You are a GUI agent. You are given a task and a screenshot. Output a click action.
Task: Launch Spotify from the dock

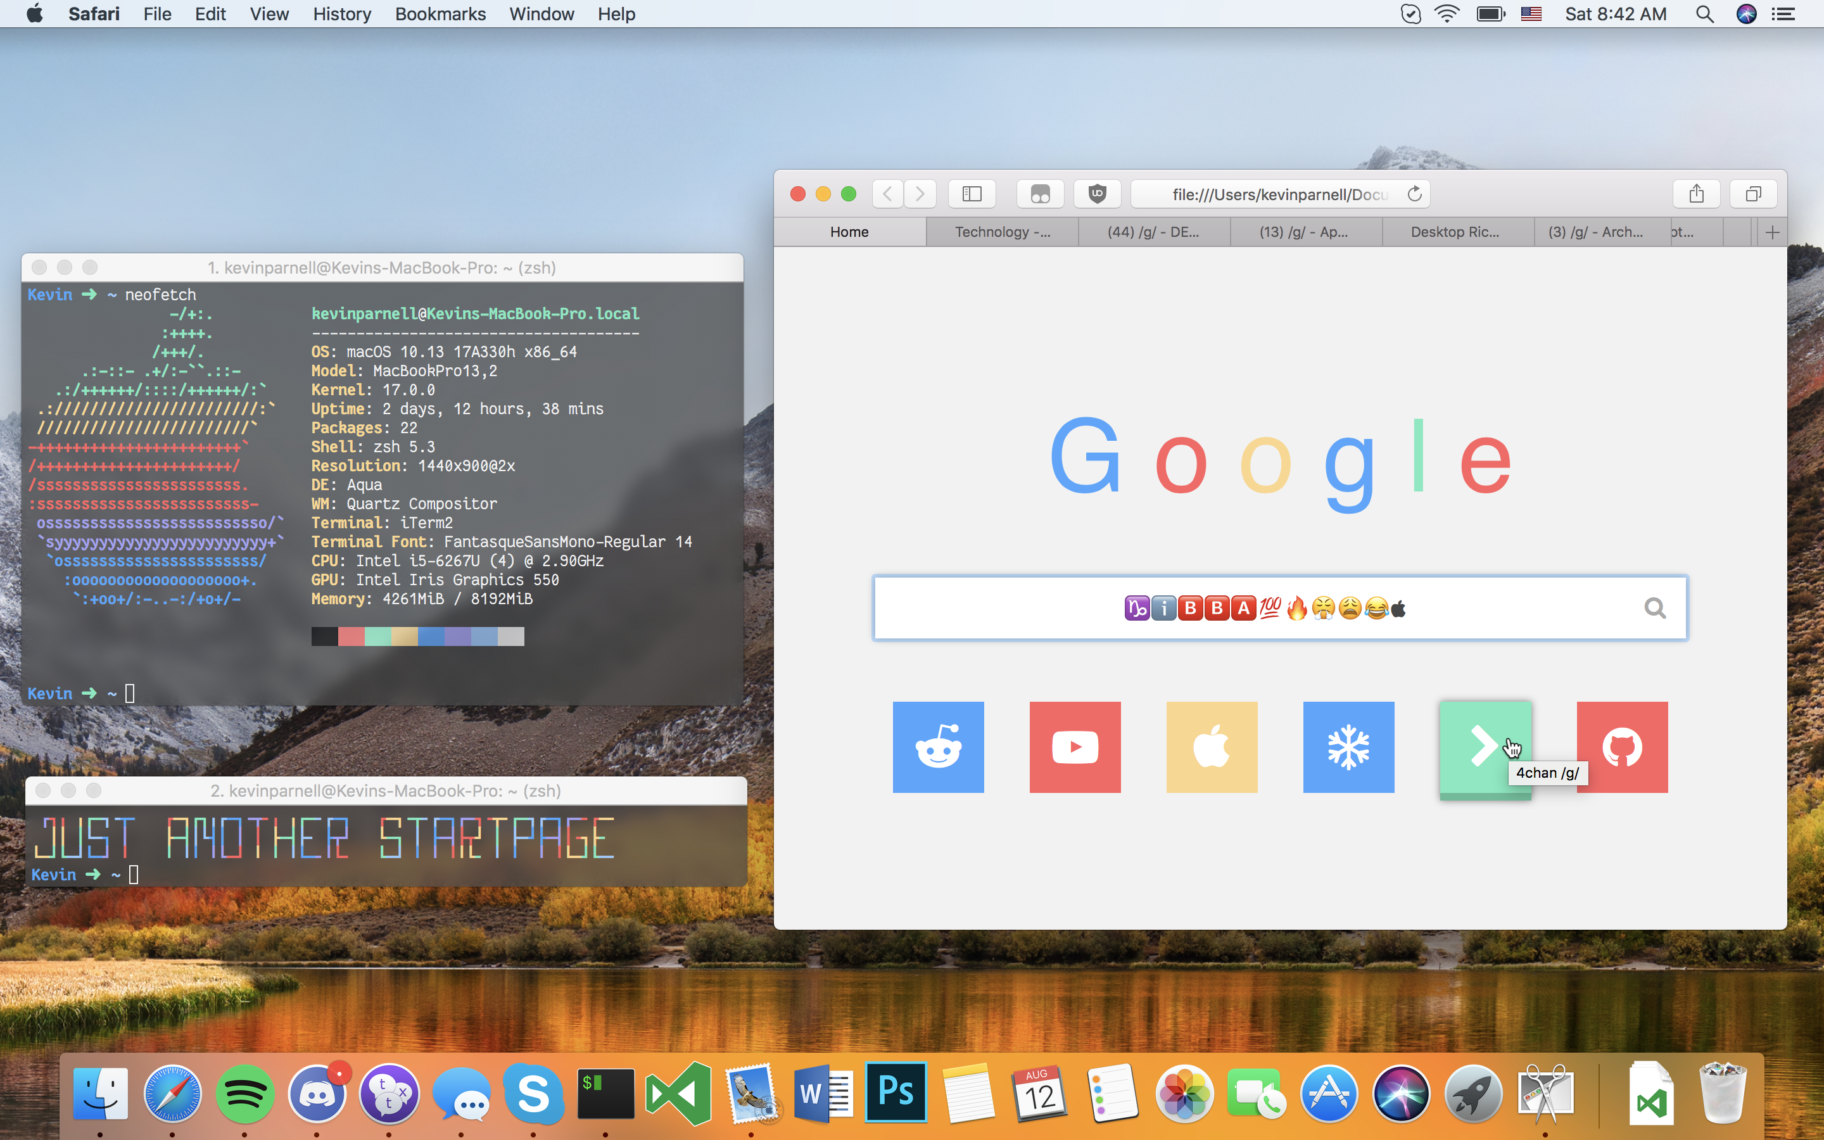(244, 1093)
